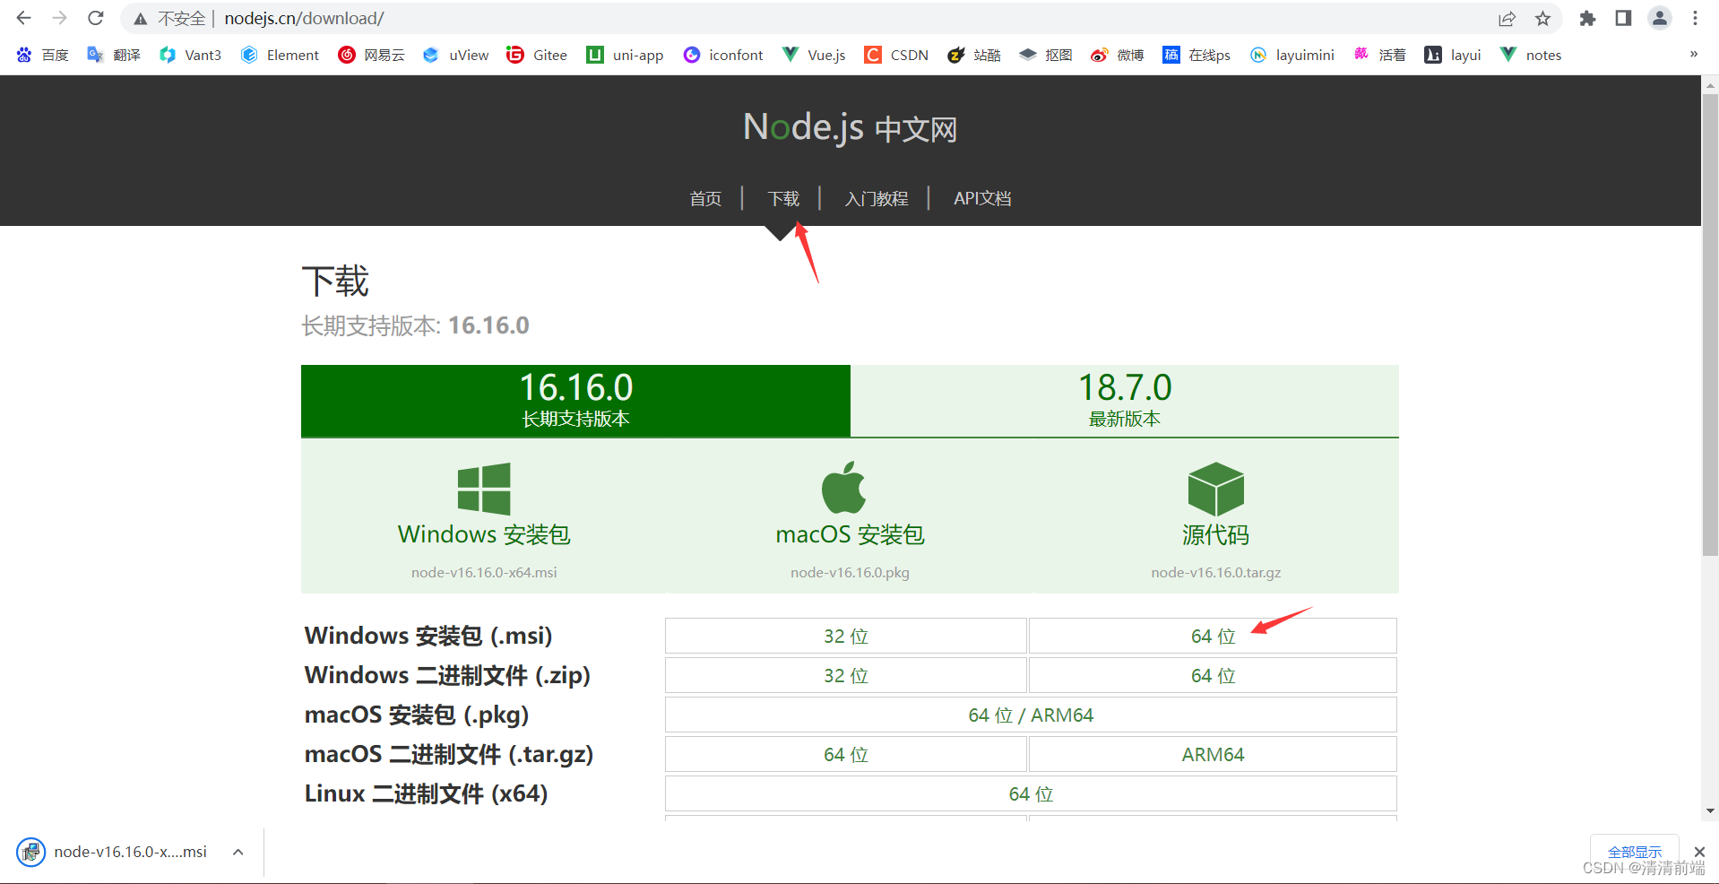Click scrollbar down arrow
Viewport: 1719px width, 884px height.
pos(1710,810)
